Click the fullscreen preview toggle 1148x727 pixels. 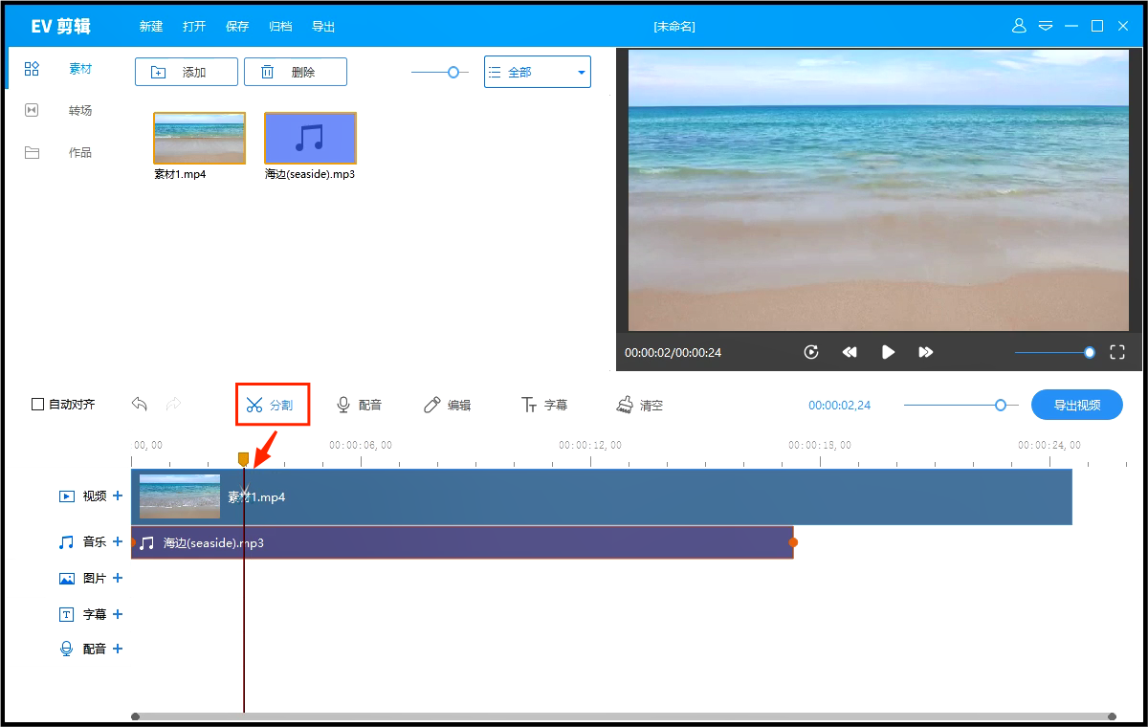coord(1116,352)
